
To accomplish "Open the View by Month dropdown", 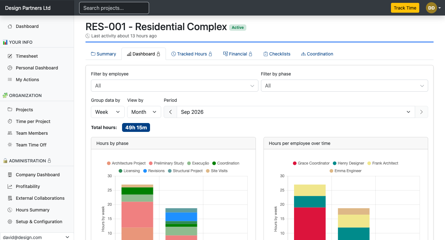I will click(x=144, y=112).
